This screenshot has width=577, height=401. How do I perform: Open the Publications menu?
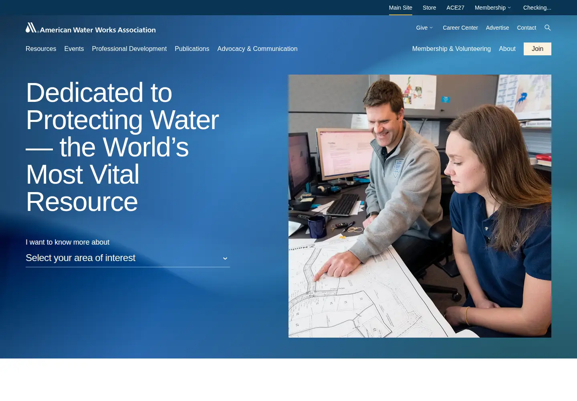tap(192, 49)
